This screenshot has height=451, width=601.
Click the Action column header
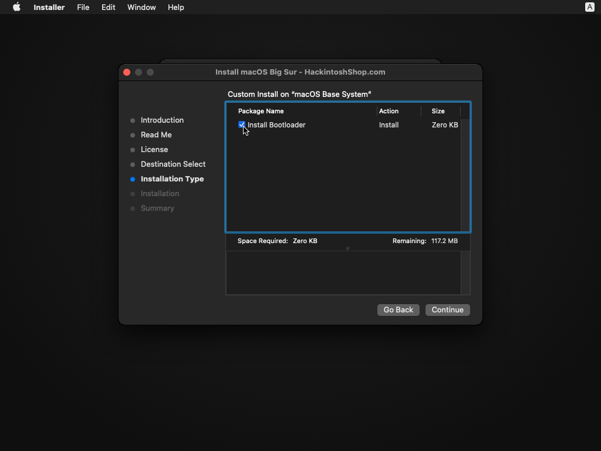tap(389, 111)
